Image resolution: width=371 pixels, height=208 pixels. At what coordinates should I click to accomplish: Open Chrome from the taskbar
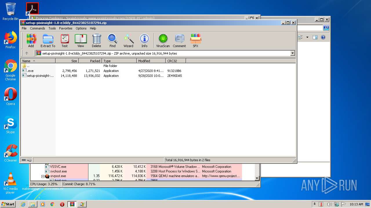click(52, 204)
